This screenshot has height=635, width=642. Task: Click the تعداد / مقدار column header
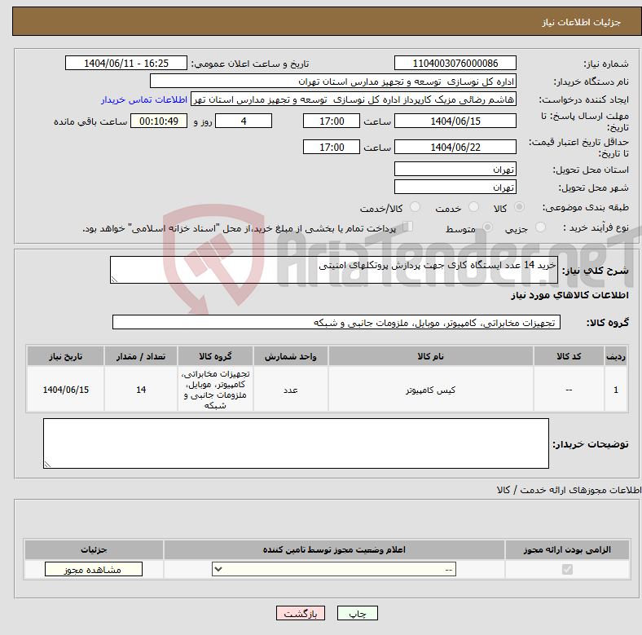pos(141,356)
